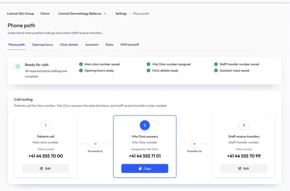This screenshot has height=191, width=290.
Task: Click the step 3 circle badge
Action: pos(244,125)
